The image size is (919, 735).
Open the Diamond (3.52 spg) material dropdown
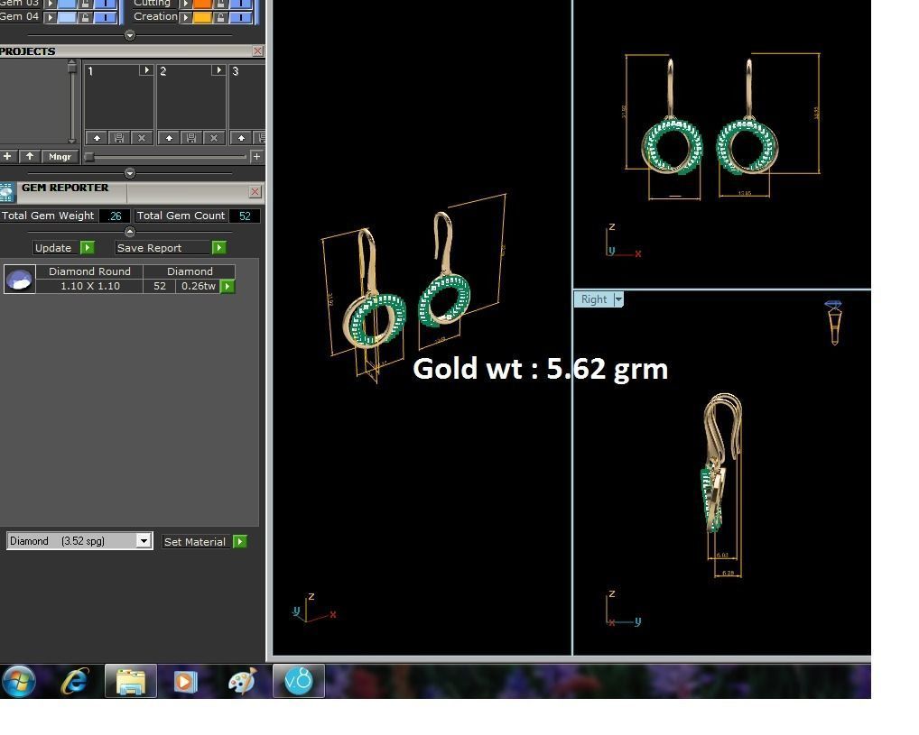tap(144, 540)
